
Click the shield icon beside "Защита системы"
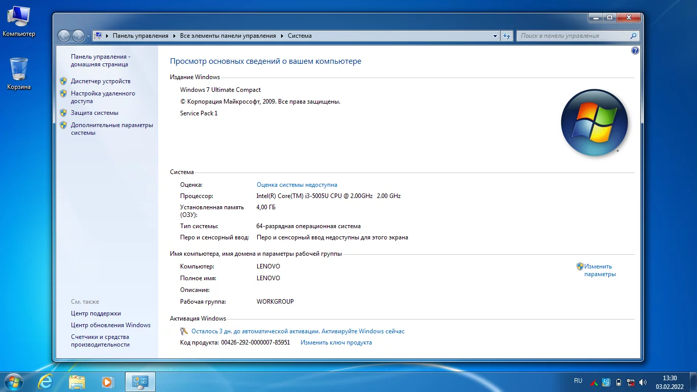[x=63, y=113]
